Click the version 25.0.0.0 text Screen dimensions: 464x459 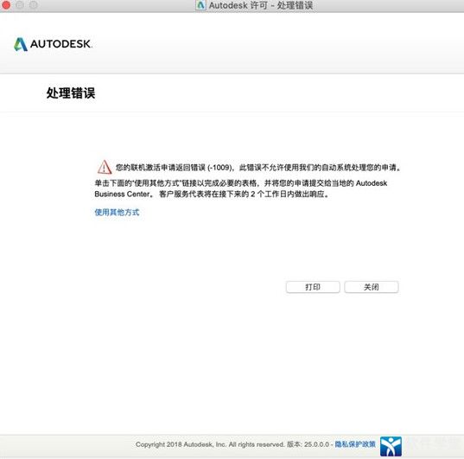pos(308,444)
